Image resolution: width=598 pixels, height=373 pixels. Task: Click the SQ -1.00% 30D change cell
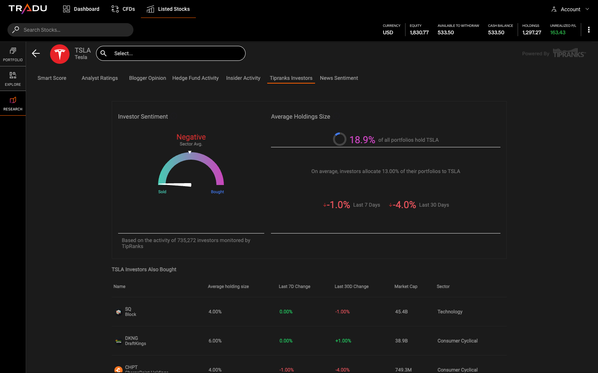(342, 312)
